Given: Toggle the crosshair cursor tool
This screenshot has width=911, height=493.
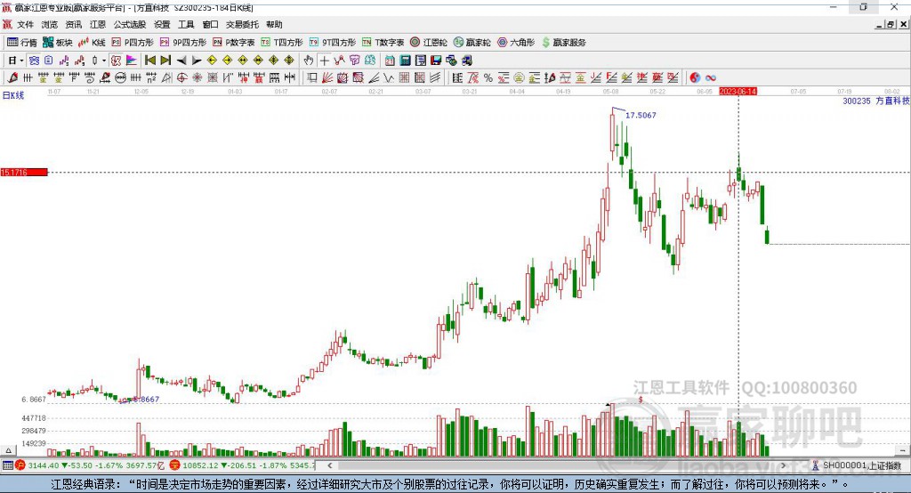Looking at the screenshot, I should (324, 61).
